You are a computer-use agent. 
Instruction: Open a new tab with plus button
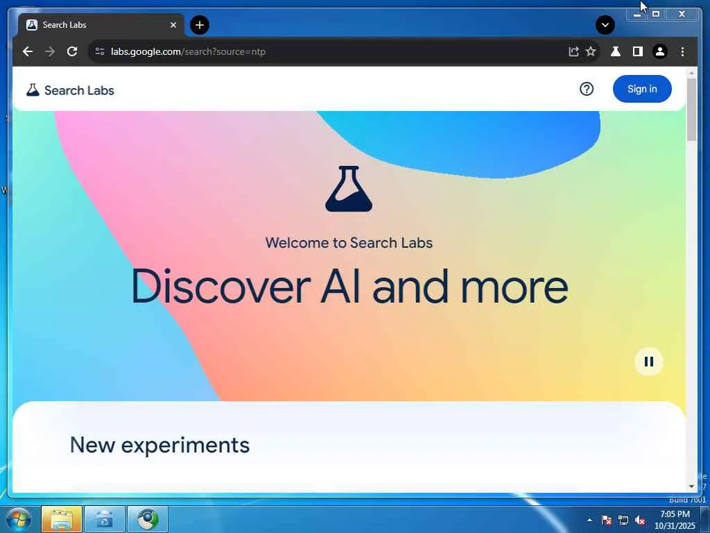(x=200, y=25)
